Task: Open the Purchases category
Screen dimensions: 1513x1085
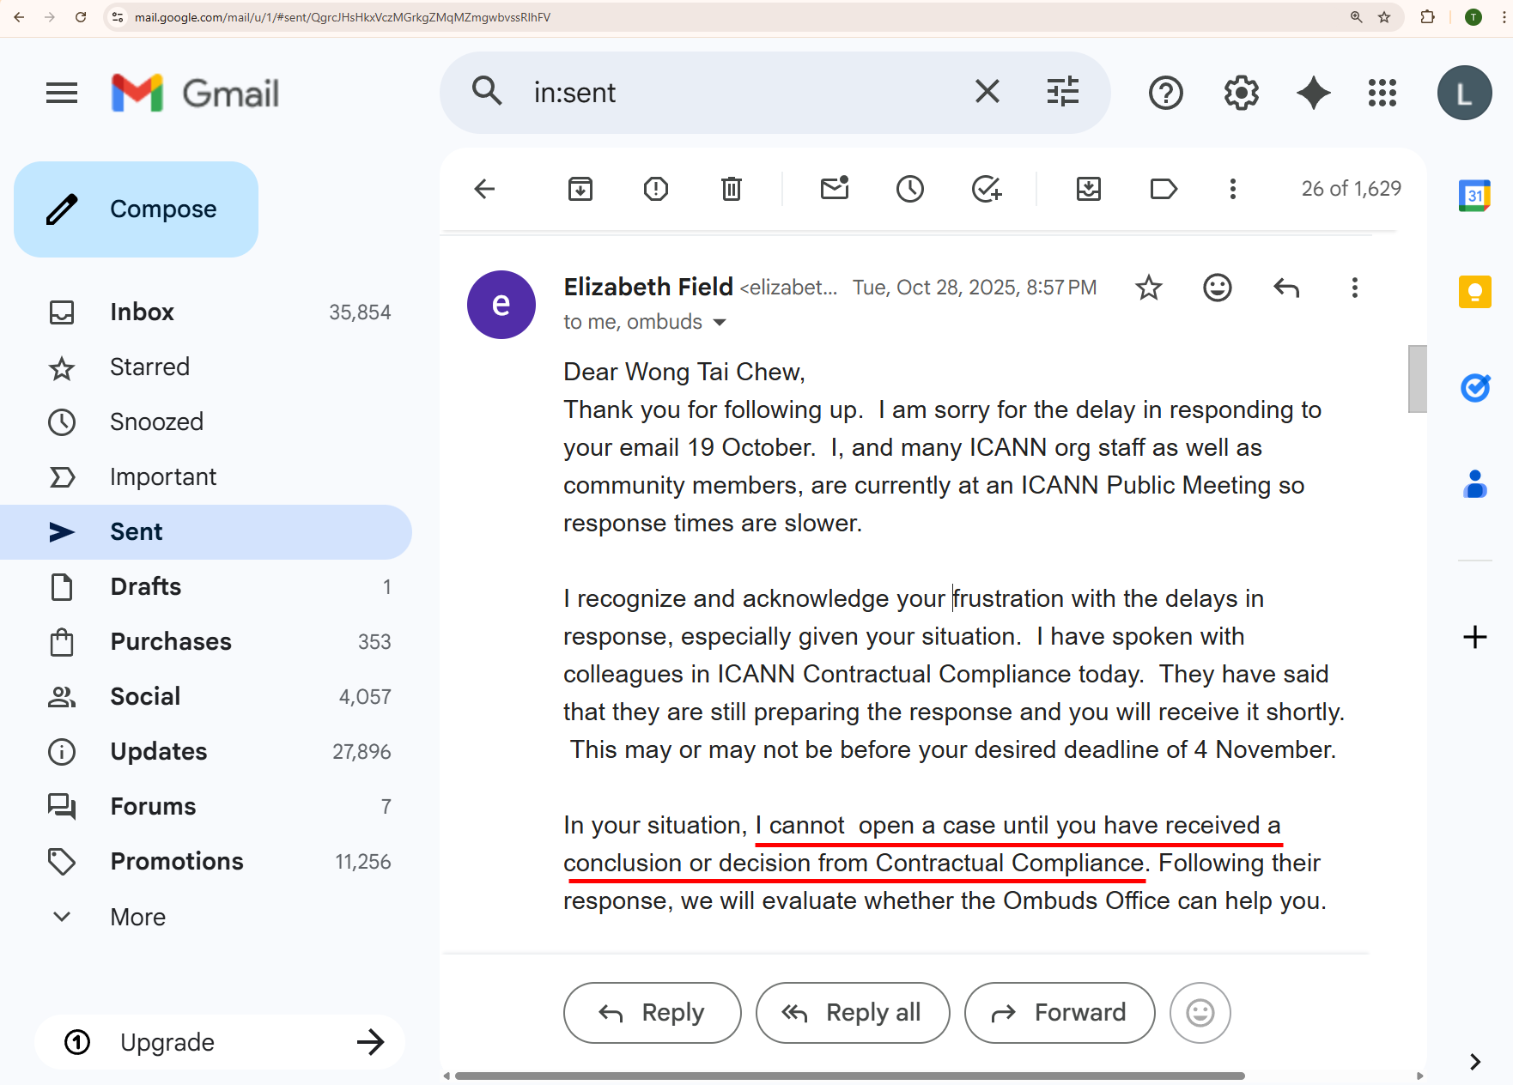Action: [x=206, y=642]
